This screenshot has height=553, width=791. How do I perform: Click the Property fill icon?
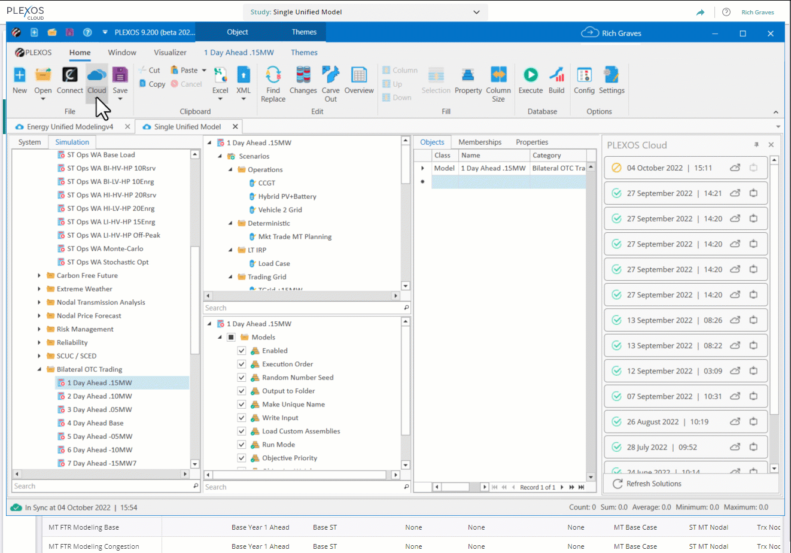(468, 75)
